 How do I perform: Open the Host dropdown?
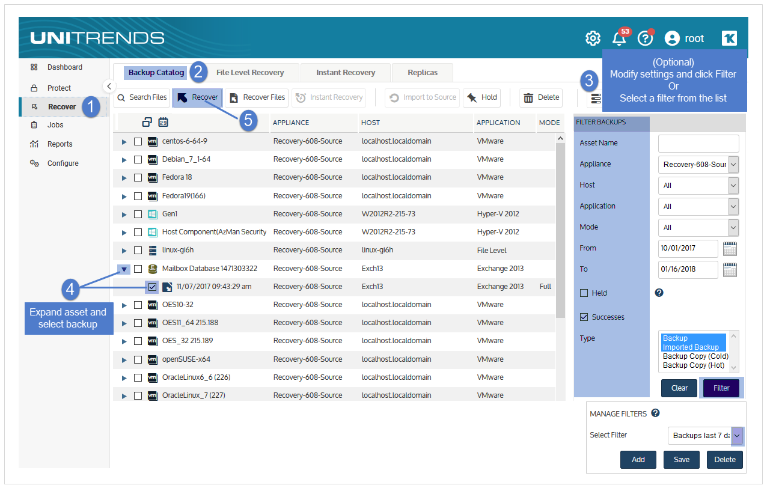[x=698, y=186]
